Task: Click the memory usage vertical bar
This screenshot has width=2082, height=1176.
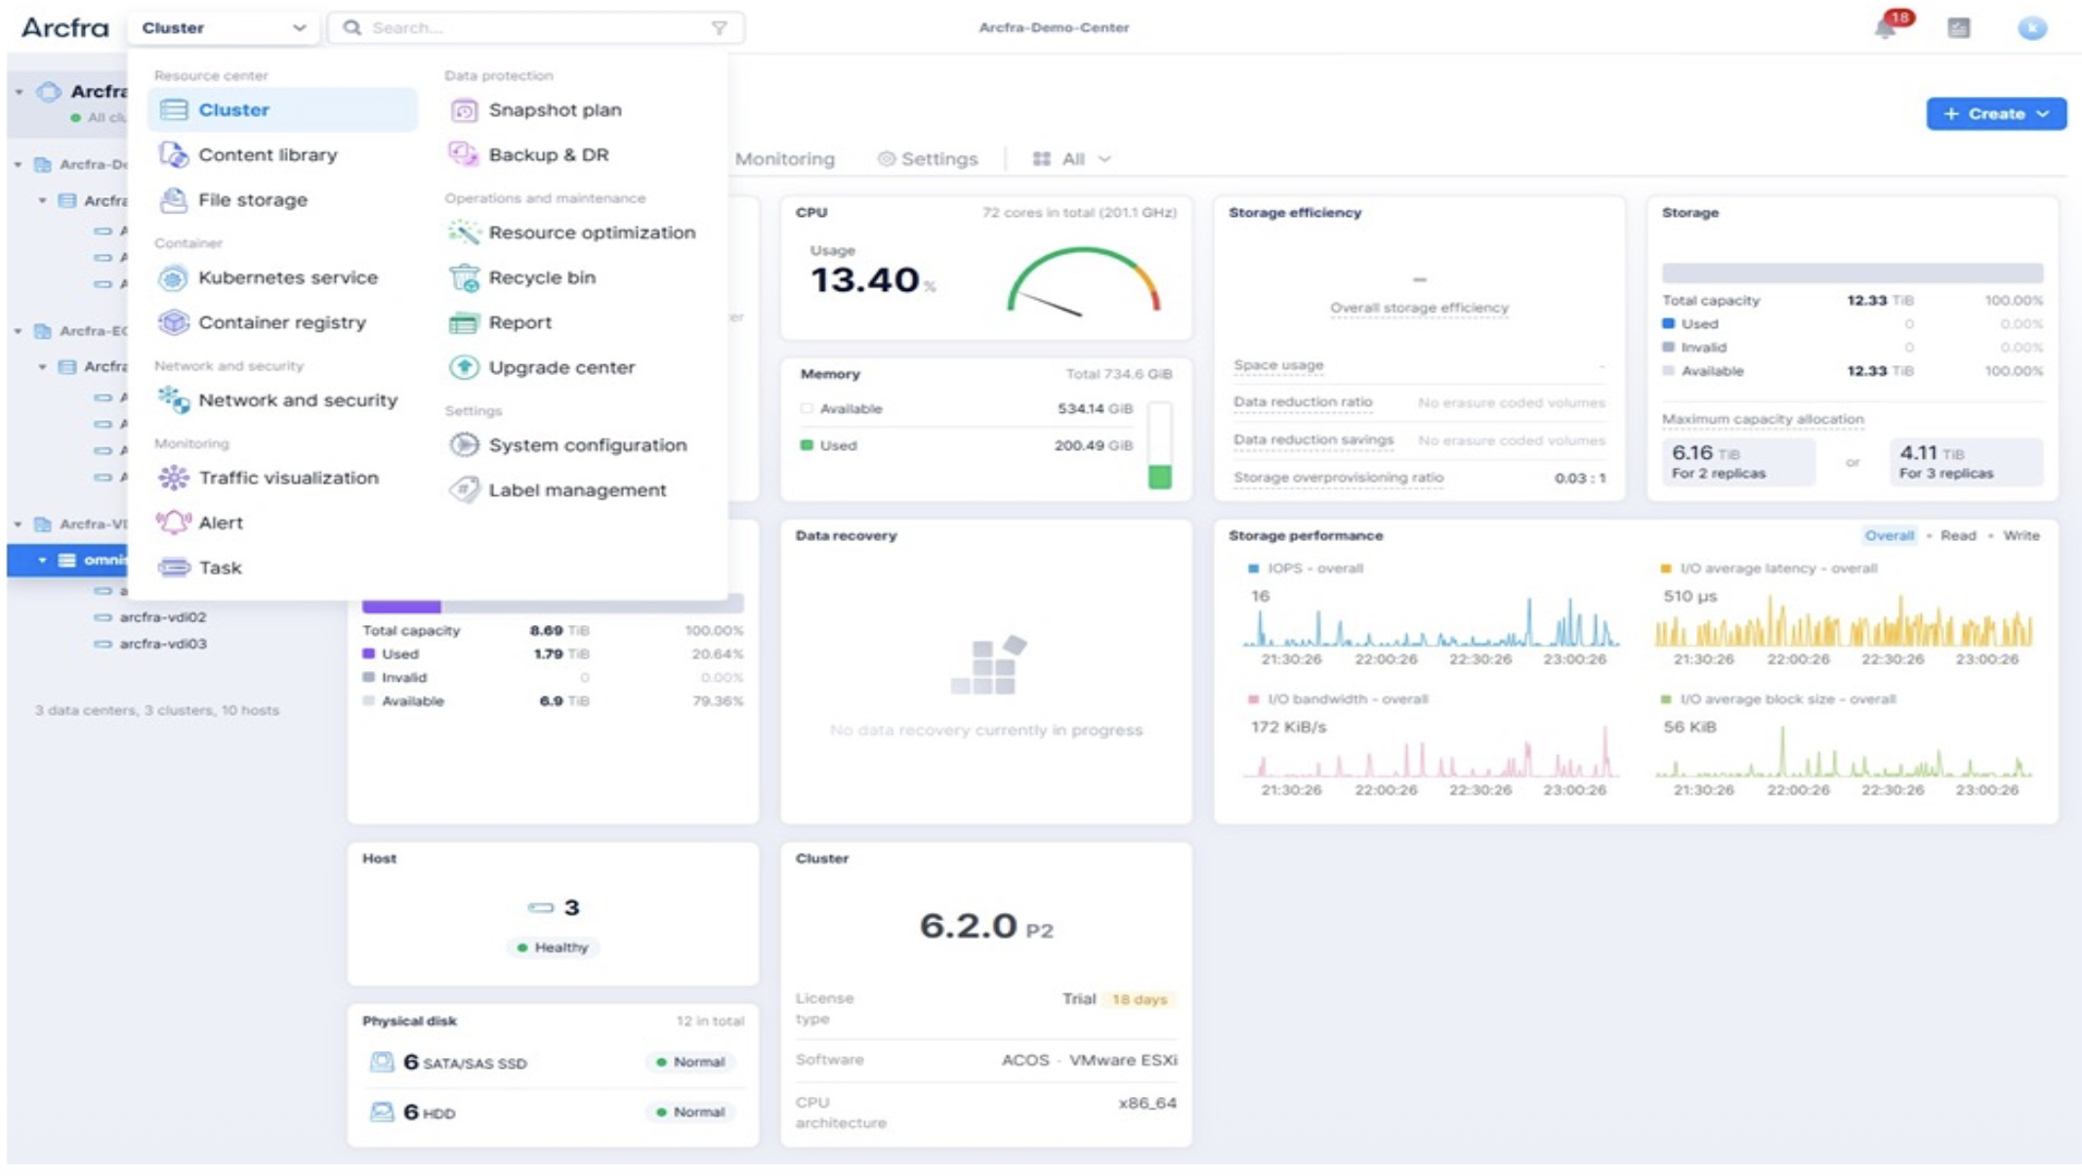Action: click(1159, 445)
